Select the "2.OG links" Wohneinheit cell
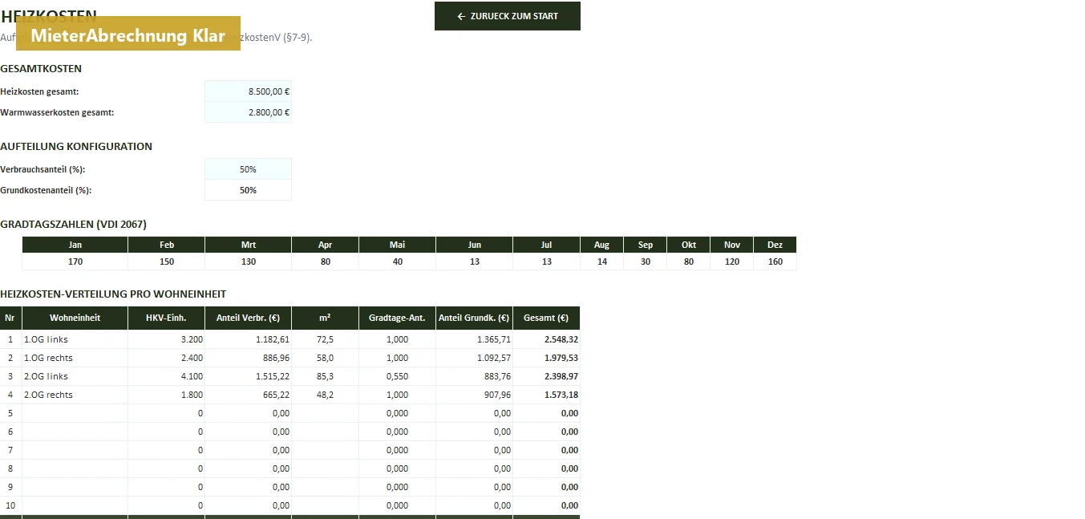Screen dimensions: 1085x519 75,376
